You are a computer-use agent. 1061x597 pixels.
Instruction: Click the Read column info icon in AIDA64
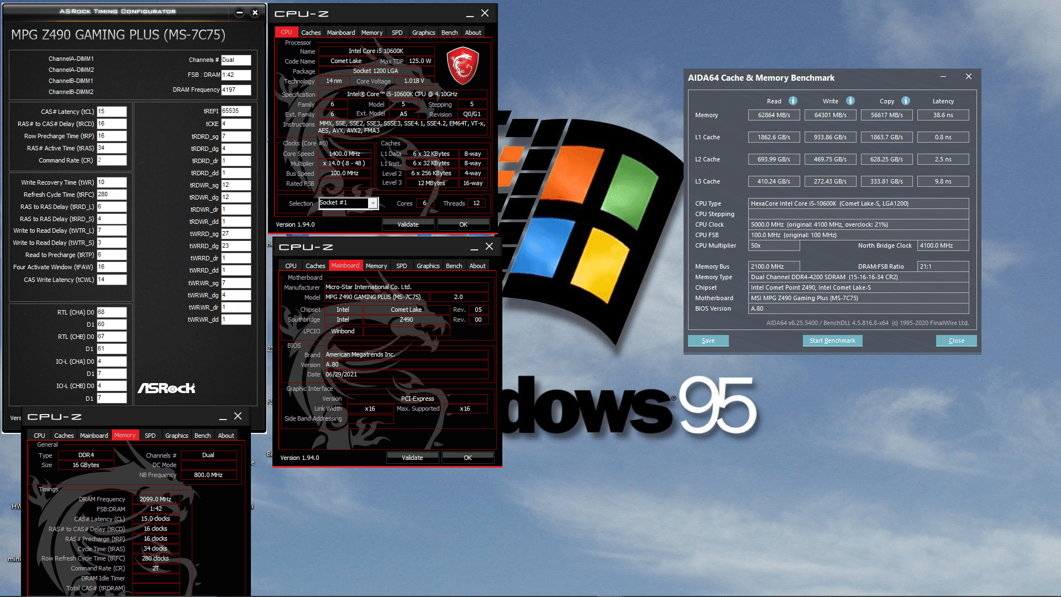tap(792, 101)
